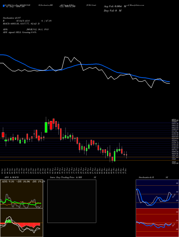Click the 12 Day SMA value label

coord(15,6)
